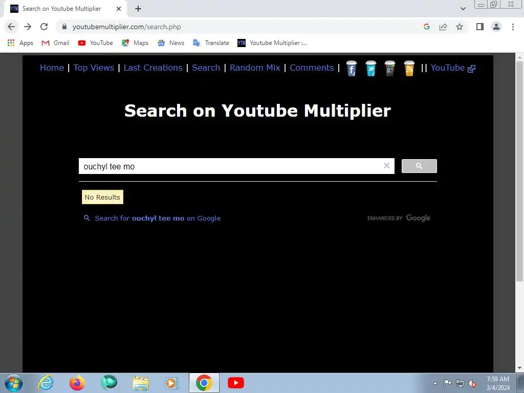Click the Google logo under Enhanced By

(418, 218)
